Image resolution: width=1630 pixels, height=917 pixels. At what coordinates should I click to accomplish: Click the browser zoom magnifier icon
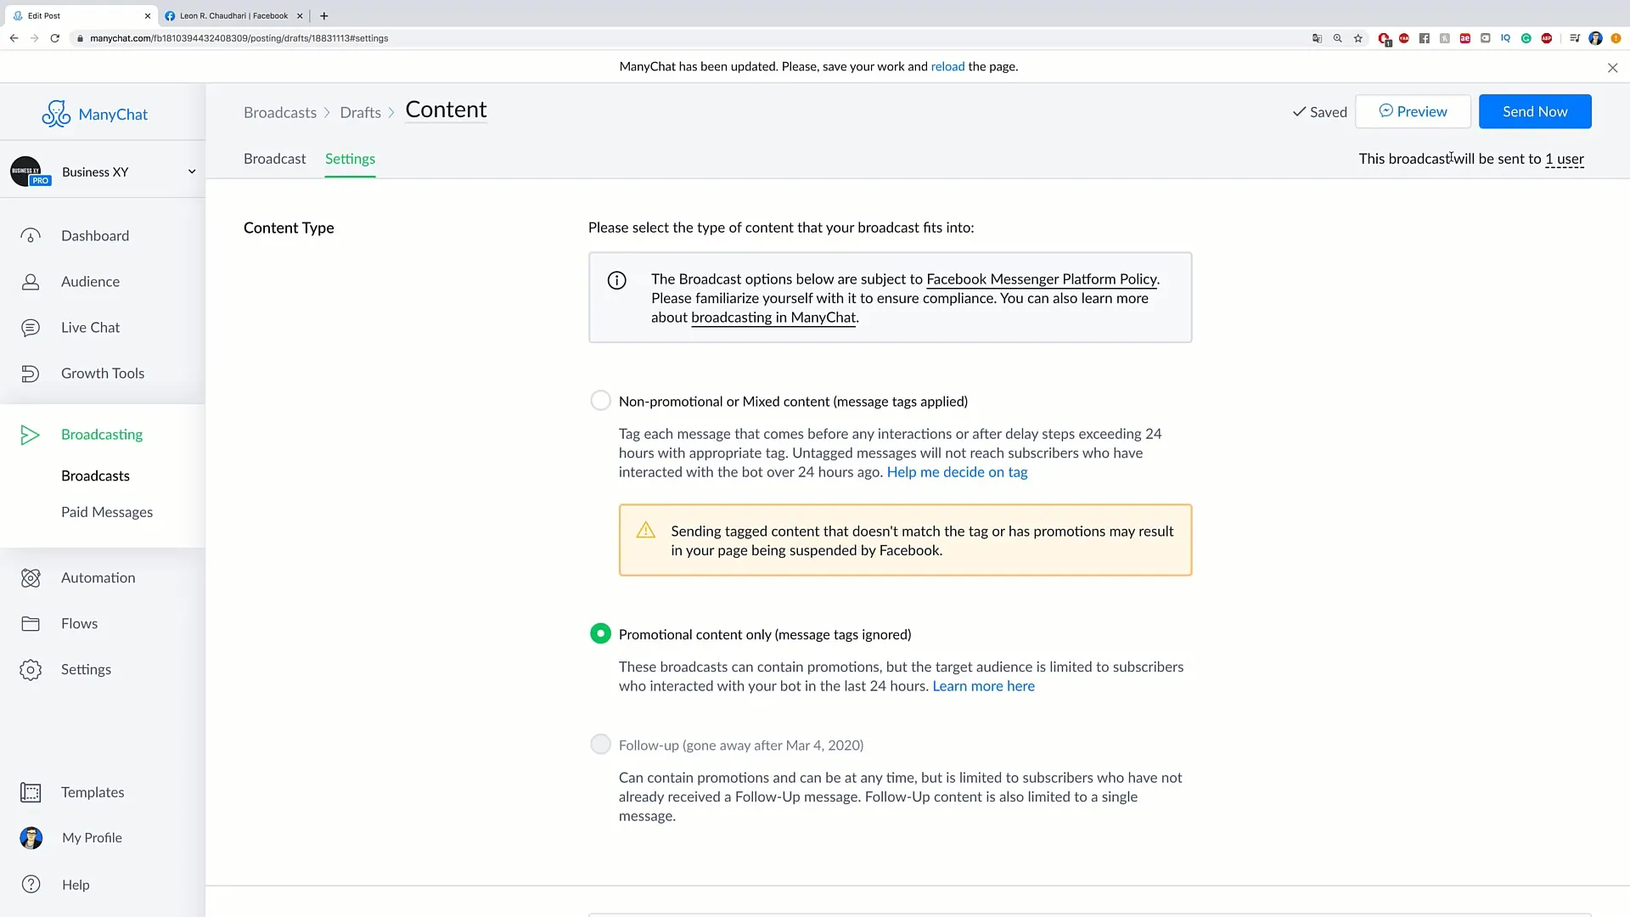click(1338, 38)
